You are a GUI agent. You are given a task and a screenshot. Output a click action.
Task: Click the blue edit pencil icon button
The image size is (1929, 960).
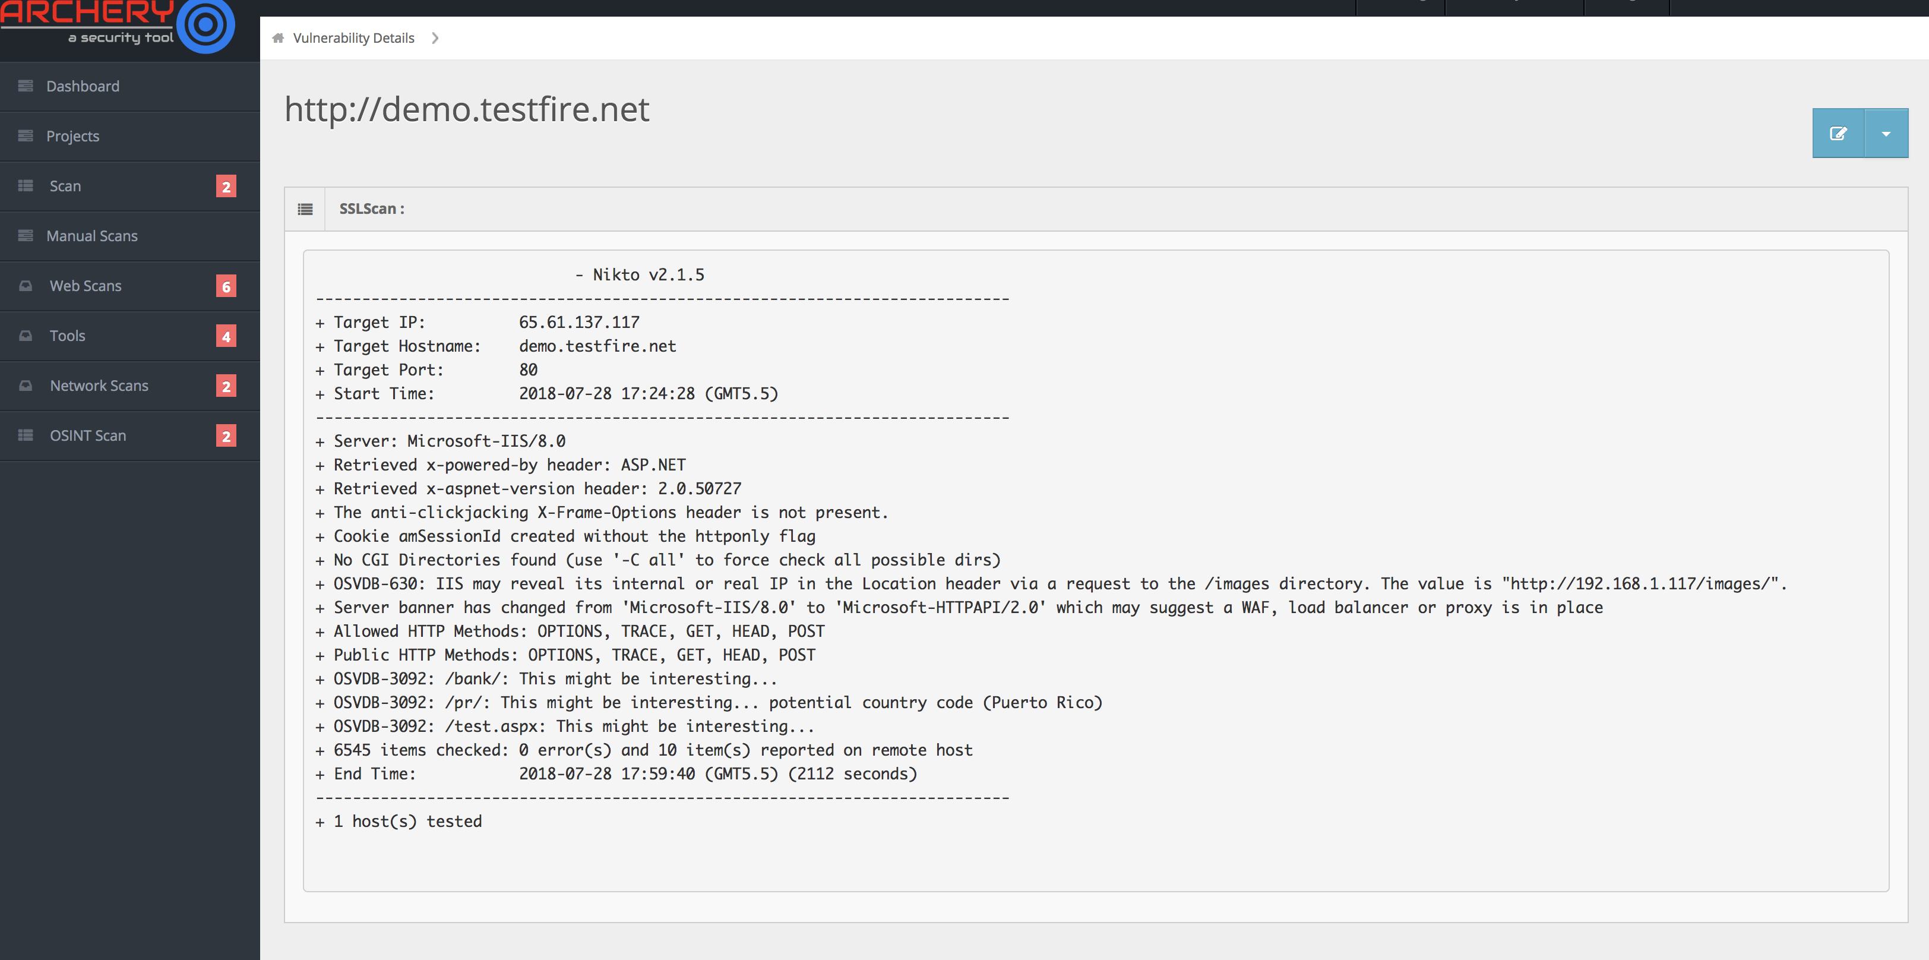pos(1838,133)
